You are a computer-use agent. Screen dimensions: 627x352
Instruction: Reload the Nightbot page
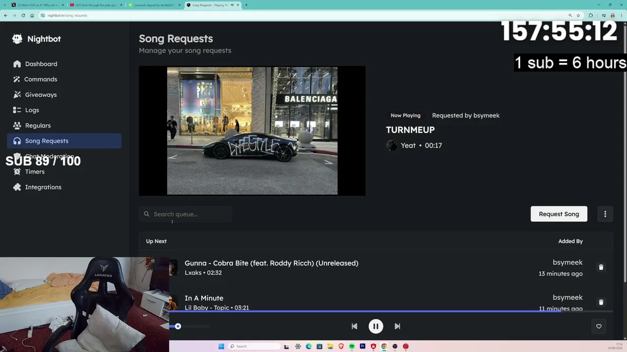[x=23, y=15]
